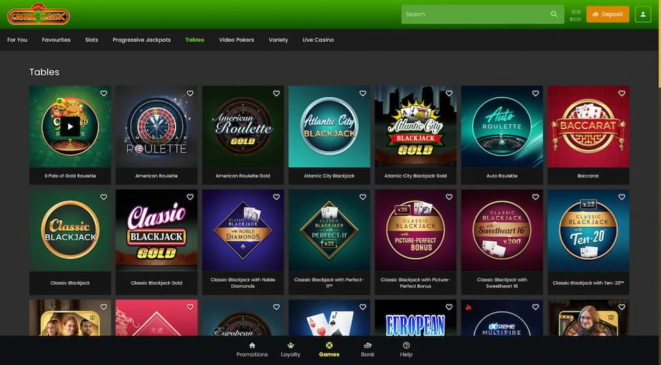Favourite Atlantic City Blackjack Gold

pos(449,93)
